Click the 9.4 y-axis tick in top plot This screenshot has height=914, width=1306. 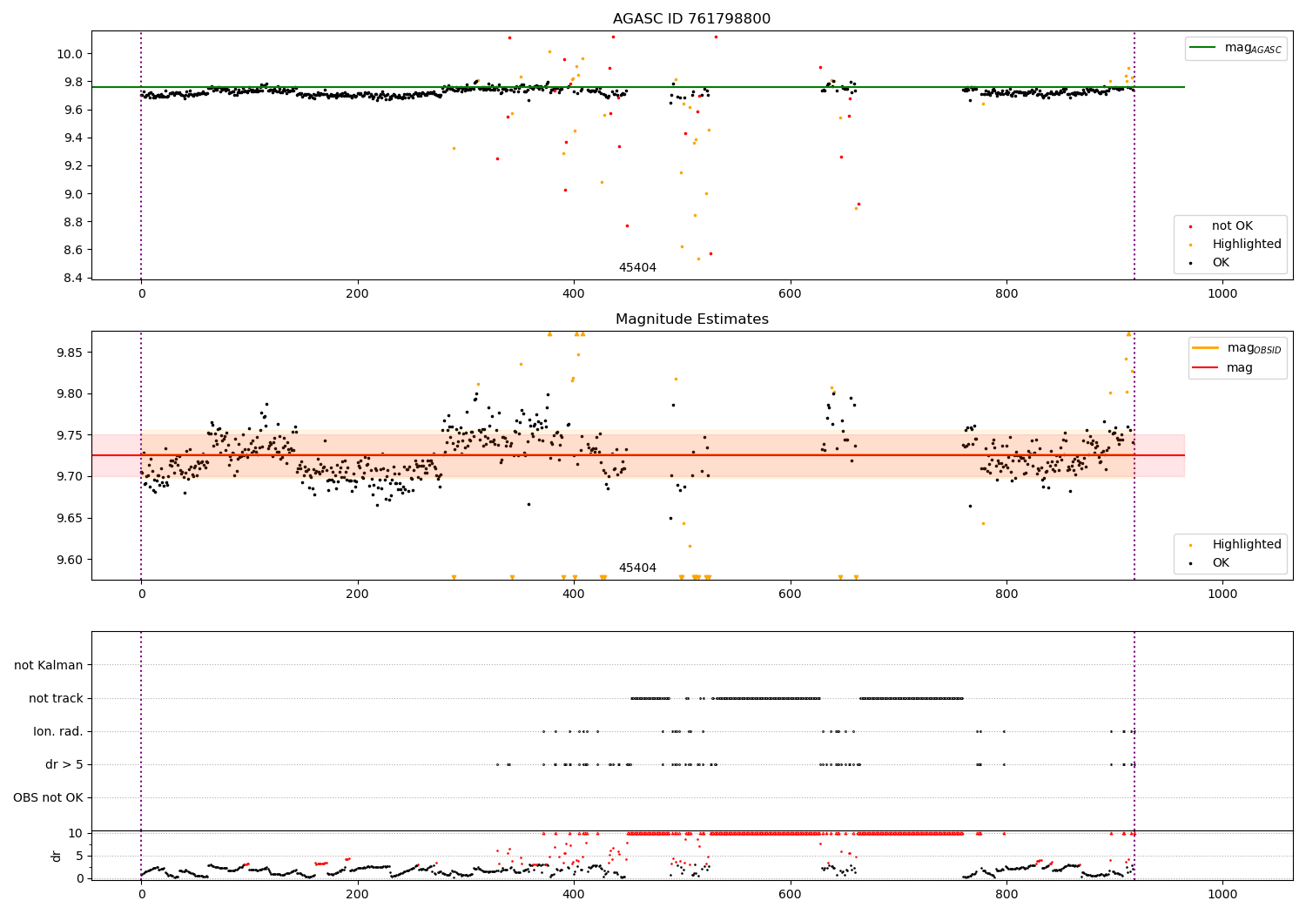73,138
